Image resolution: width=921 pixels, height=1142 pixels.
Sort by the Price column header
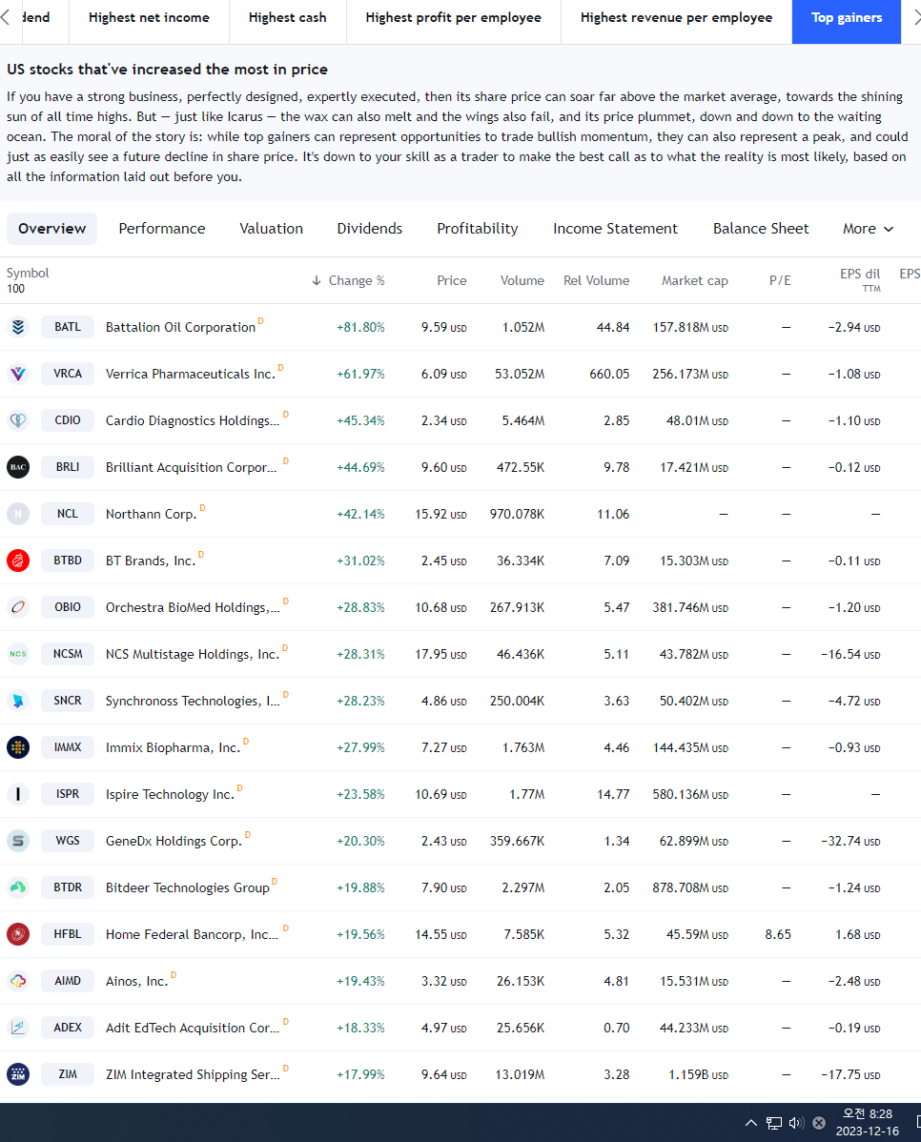tap(452, 280)
